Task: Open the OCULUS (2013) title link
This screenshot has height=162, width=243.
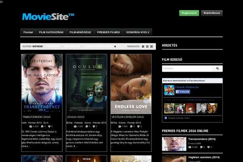Action: pyautogui.click(x=76, y=117)
